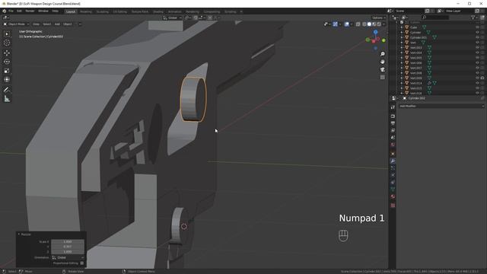The width and height of the screenshot is (487, 274).
Task: Toggle the Collection exclude checkbox in outliner
Action: (x=402, y=22)
